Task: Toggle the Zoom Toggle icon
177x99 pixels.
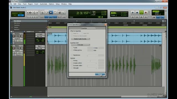Action: 42,17
